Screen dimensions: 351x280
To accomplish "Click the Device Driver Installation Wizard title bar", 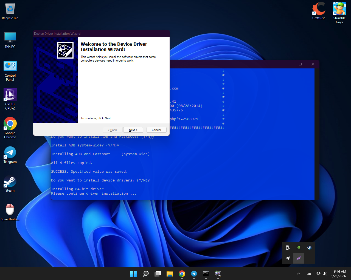I will (101, 34).
